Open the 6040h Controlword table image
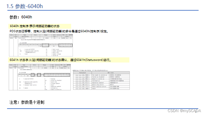The height and width of the screenshot is (116, 206). click(x=41, y=45)
